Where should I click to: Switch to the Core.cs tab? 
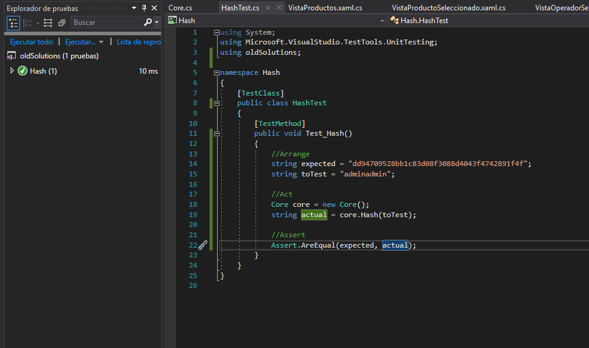[x=180, y=8]
